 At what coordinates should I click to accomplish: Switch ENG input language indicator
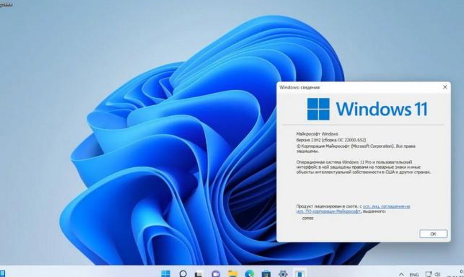click(414, 275)
